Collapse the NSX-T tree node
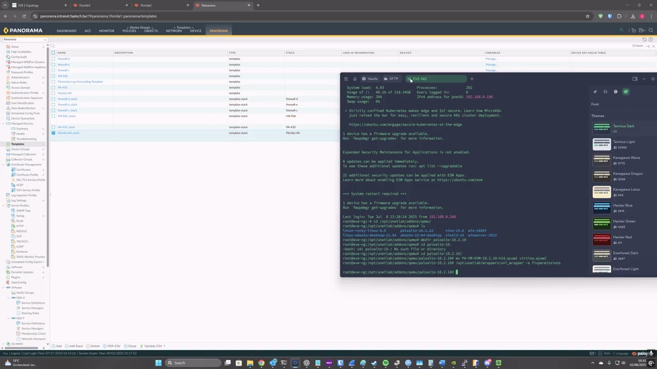Image resolution: width=657 pixels, height=369 pixels. (9, 318)
